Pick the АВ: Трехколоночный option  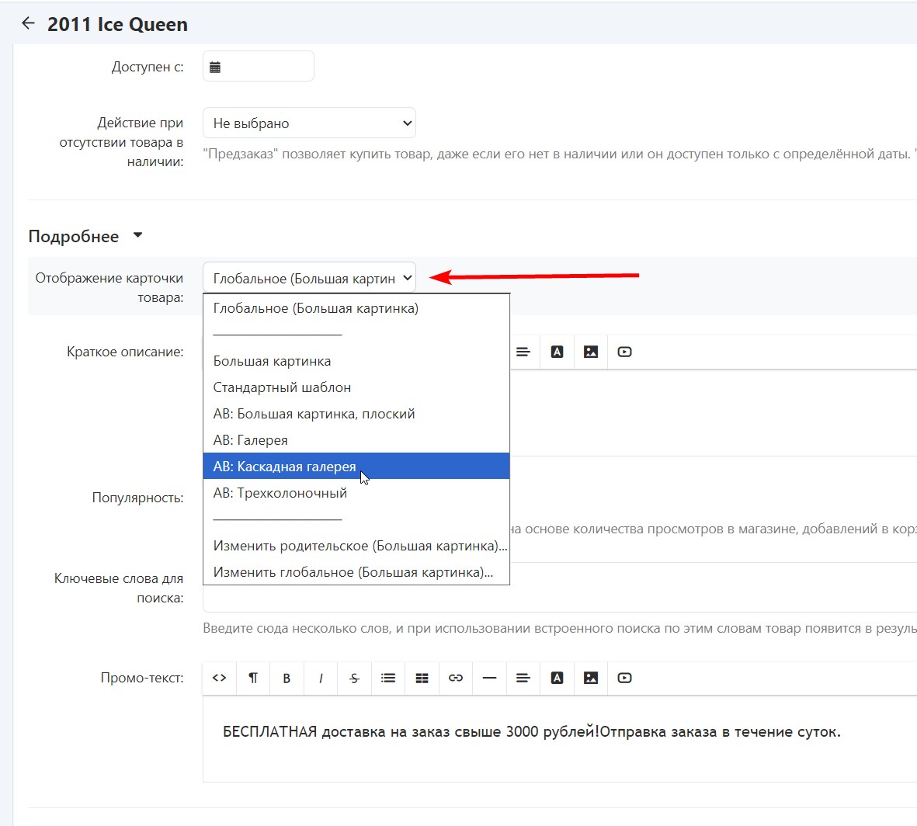coord(280,493)
